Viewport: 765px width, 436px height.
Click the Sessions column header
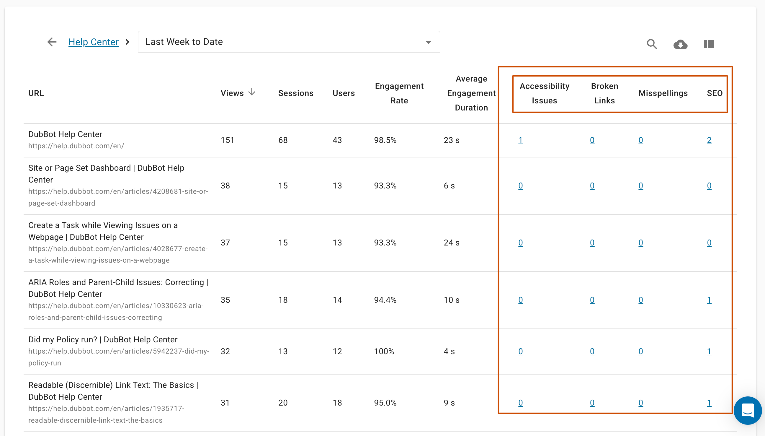point(296,93)
